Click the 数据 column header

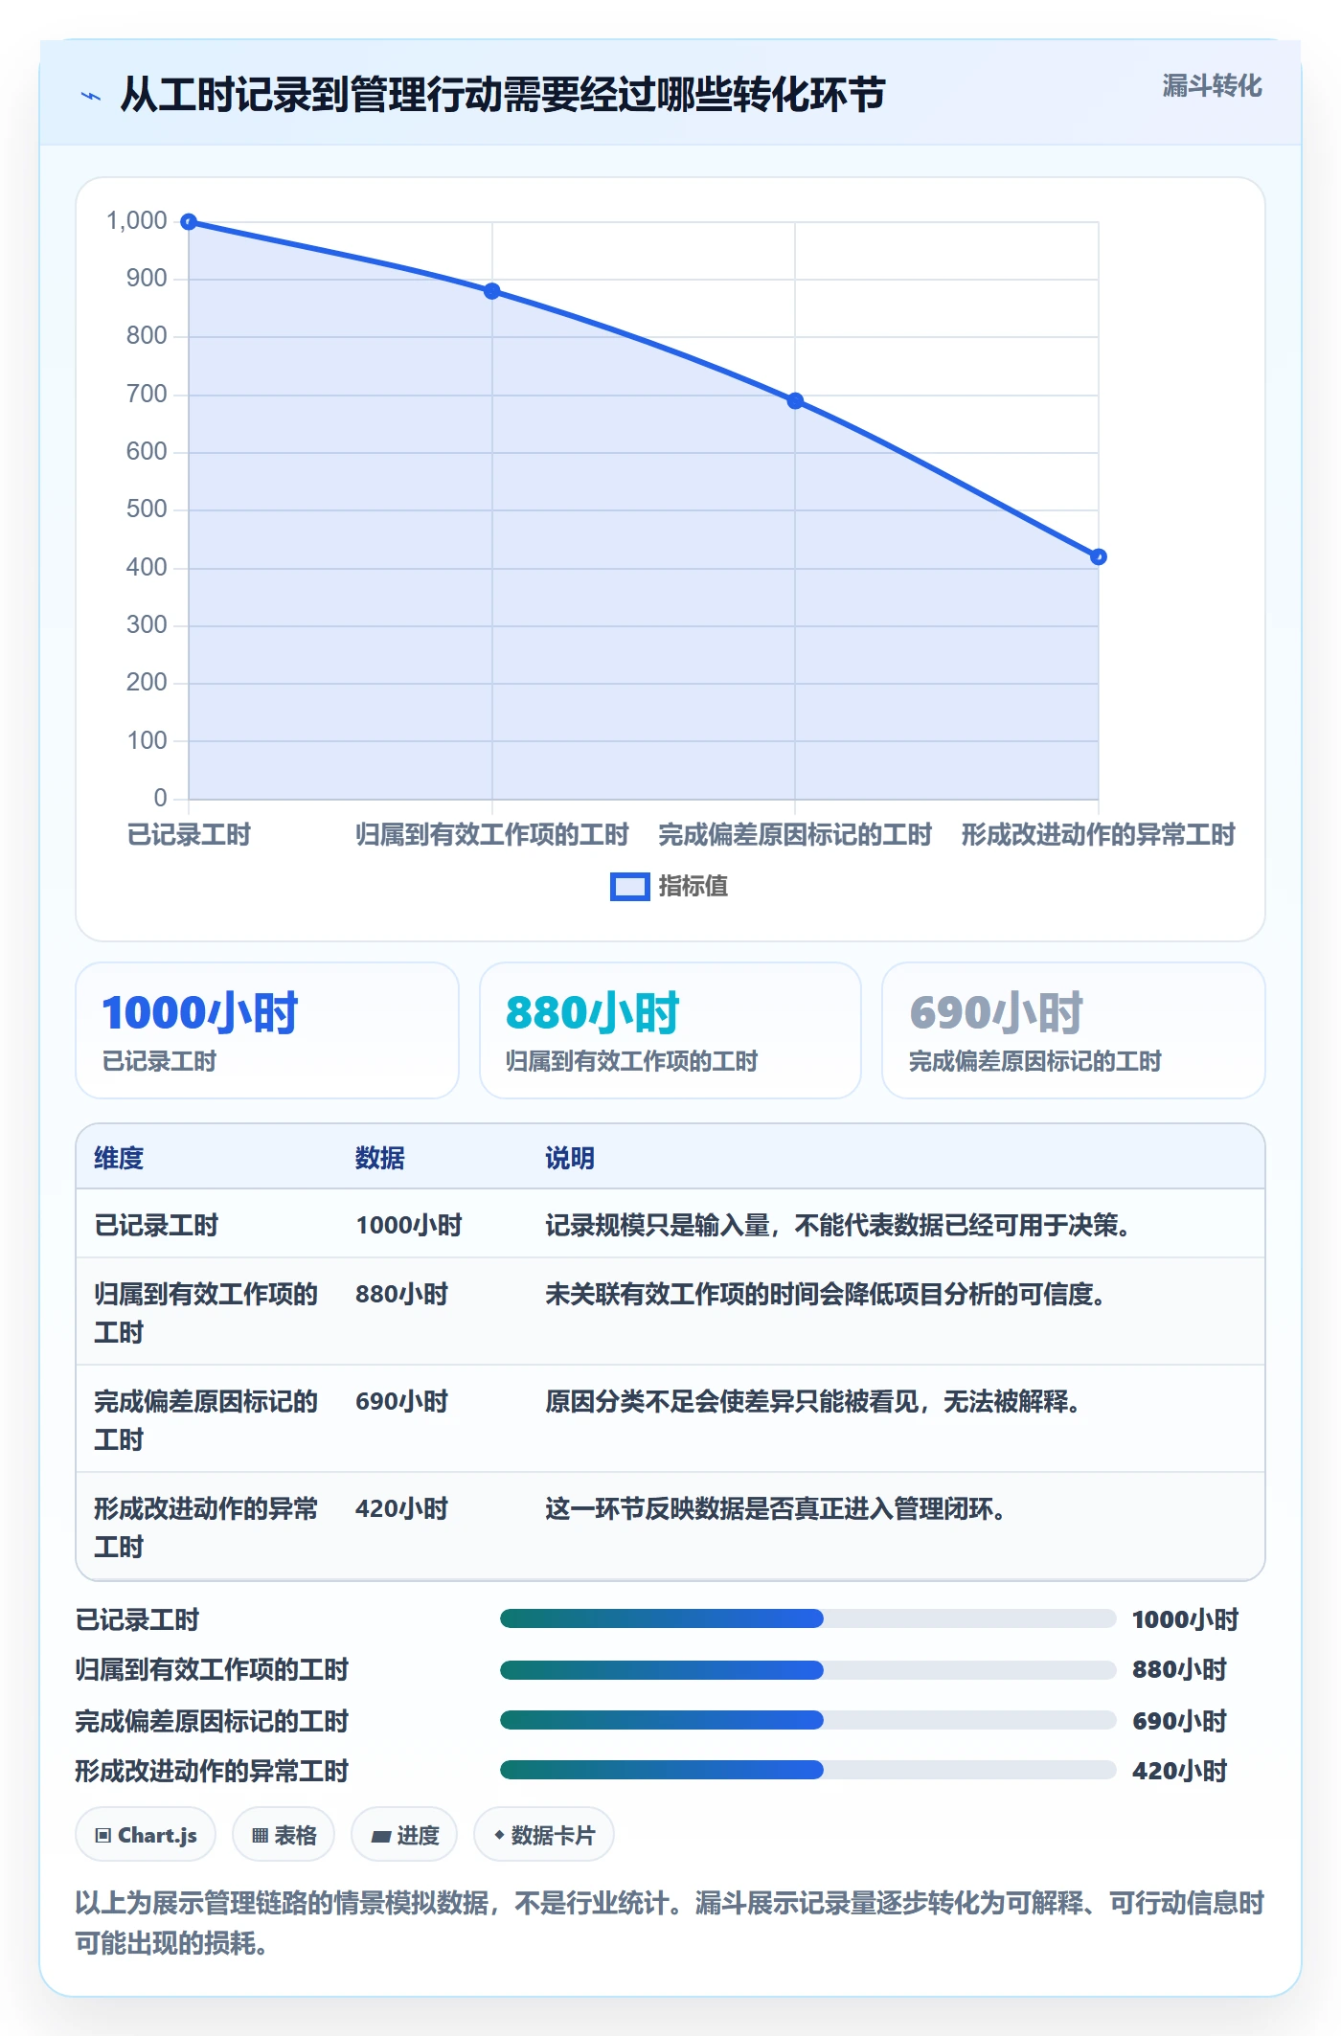[x=380, y=1158]
